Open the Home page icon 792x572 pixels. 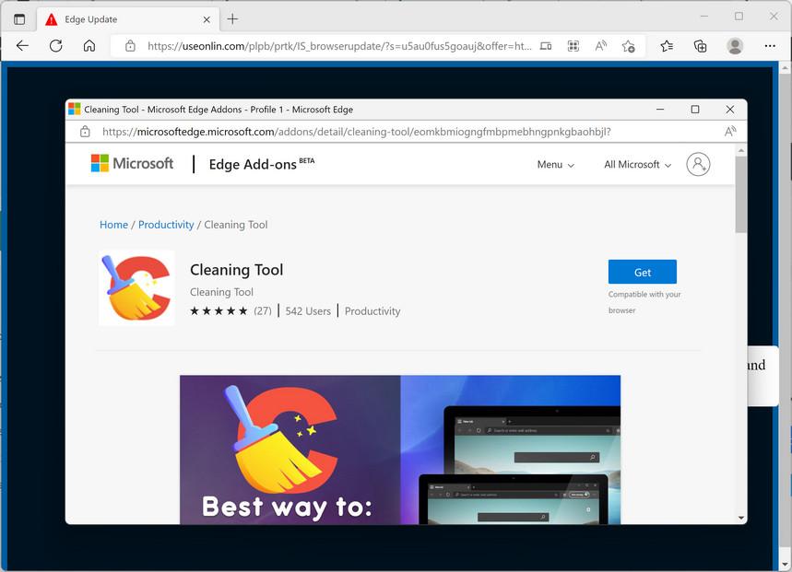pyautogui.click(x=89, y=46)
